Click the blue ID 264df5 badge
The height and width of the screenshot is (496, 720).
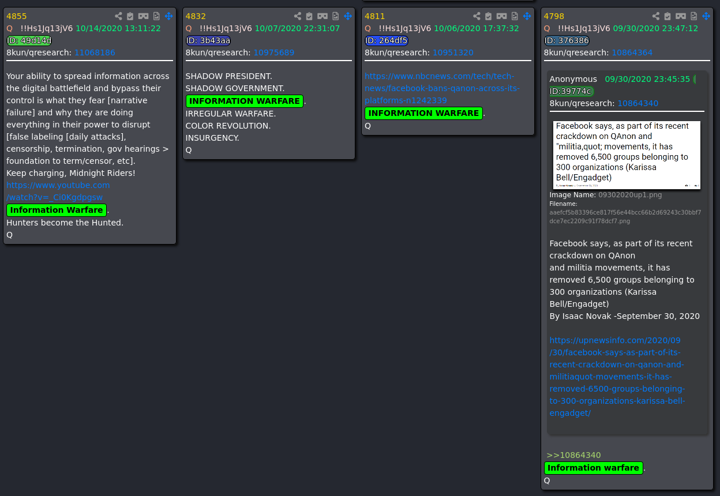point(387,40)
